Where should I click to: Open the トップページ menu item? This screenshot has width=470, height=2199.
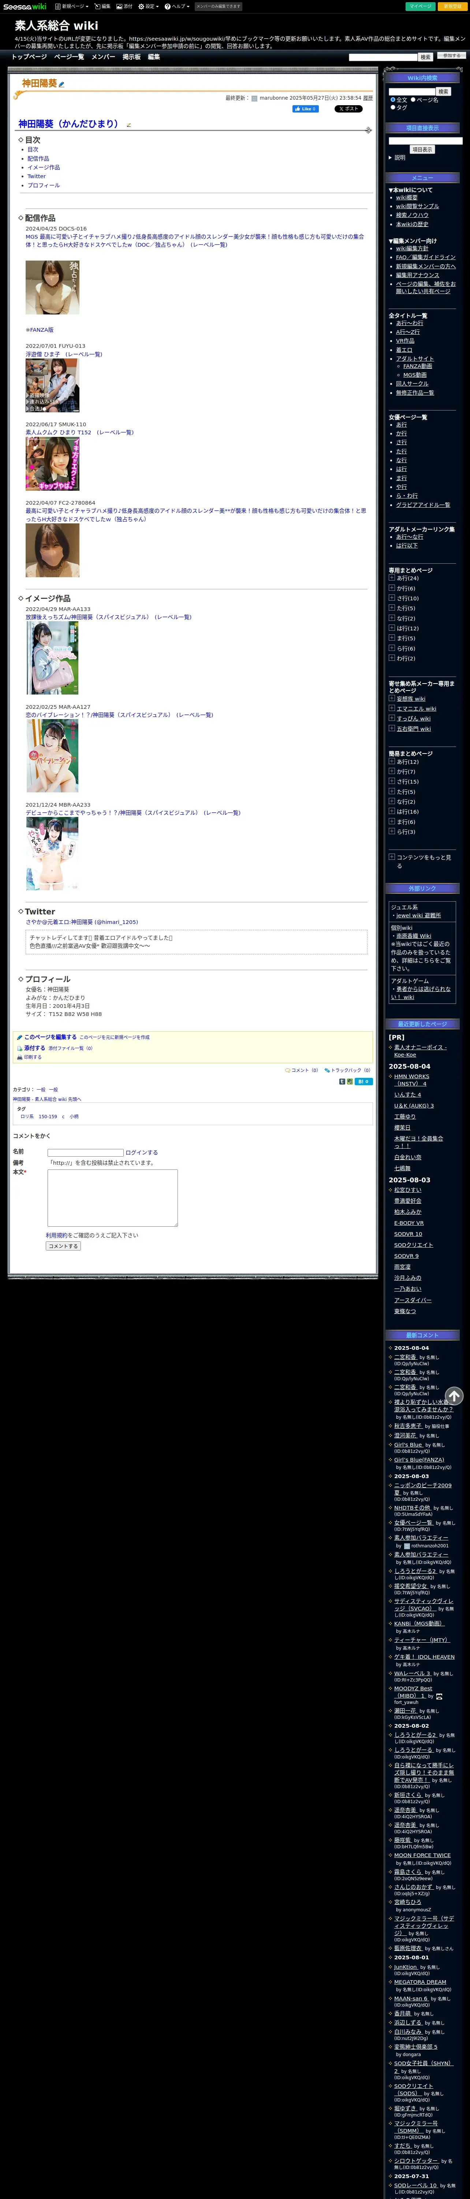29,57
